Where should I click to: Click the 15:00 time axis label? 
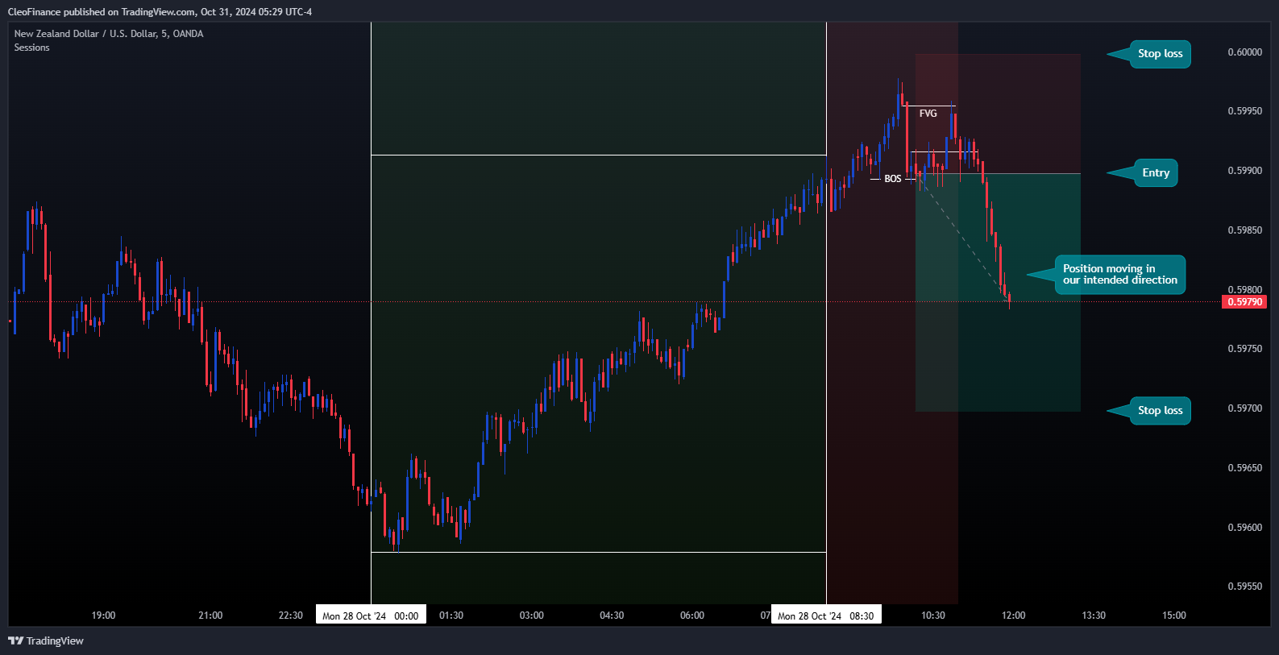click(x=1174, y=616)
